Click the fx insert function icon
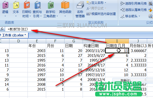The image size is (153, 98). coord(2,29)
